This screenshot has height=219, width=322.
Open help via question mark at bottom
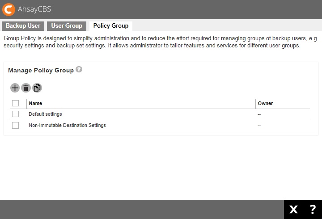(313, 210)
